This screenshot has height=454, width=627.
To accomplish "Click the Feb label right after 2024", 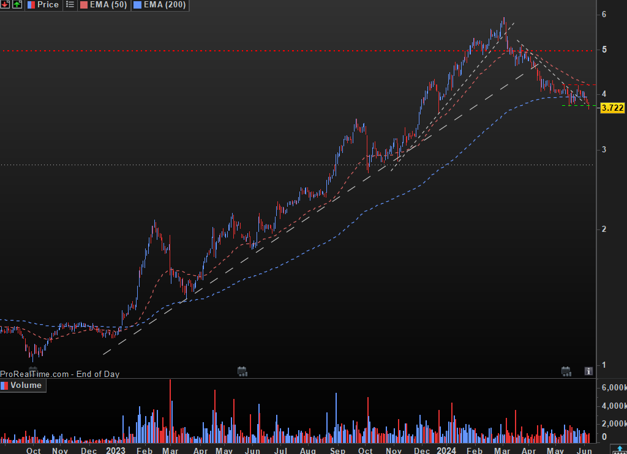I will [475, 450].
